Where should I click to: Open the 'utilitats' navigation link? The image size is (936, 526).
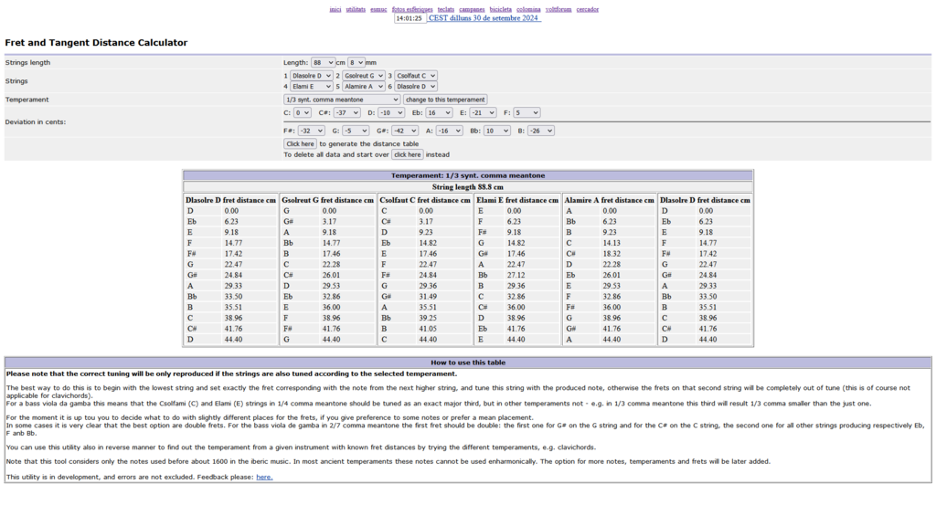[x=356, y=9]
